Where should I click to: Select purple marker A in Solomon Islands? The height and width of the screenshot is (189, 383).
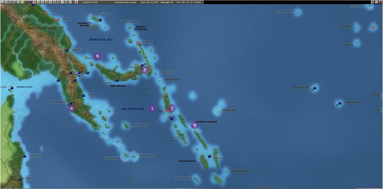pos(195,125)
